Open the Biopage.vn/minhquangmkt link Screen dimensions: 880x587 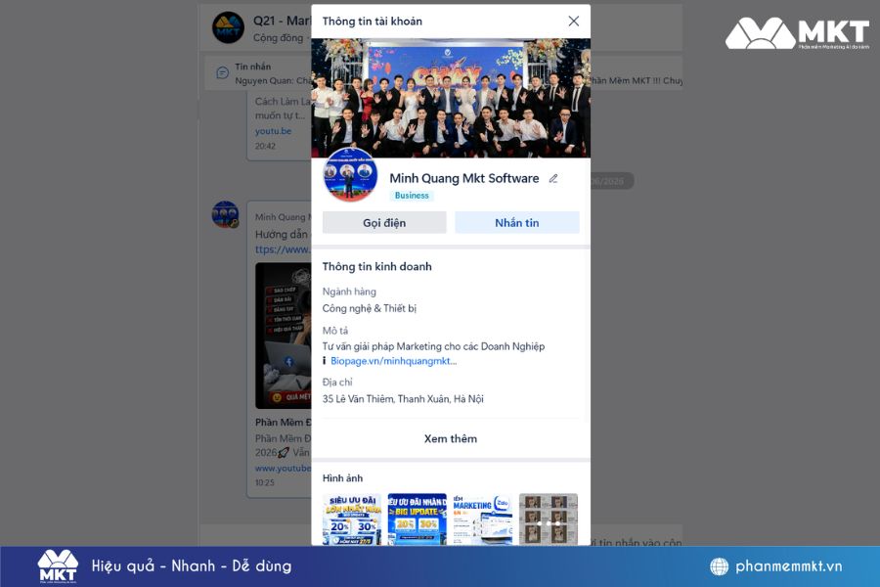pyautogui.click(x=393, y=361)
